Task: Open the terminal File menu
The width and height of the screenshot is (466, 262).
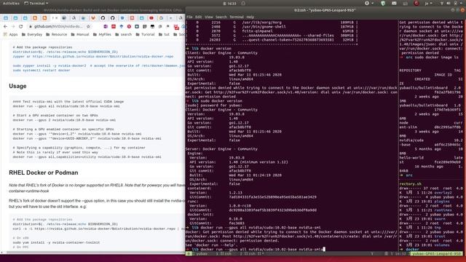Action: pyautogui.click(x=189, y=17)
